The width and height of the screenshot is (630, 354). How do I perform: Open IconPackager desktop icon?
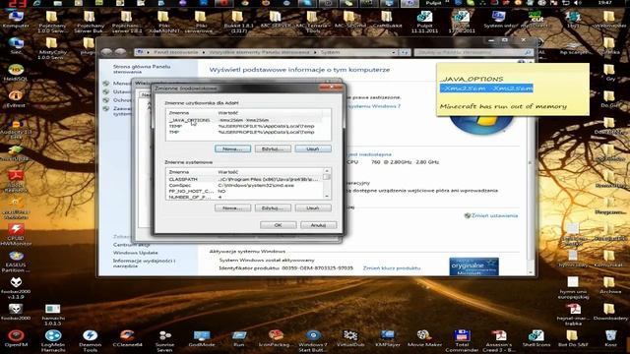[x=276, y=338]
